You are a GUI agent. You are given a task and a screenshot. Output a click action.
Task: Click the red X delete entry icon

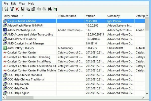tap(17, 9)
